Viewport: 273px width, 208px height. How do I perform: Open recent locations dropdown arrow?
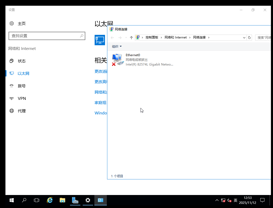pos(126,37)
